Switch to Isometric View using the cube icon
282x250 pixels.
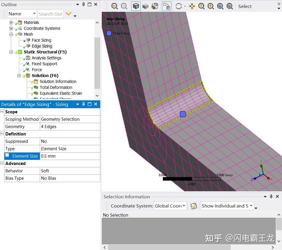click(x=136, y=6)
